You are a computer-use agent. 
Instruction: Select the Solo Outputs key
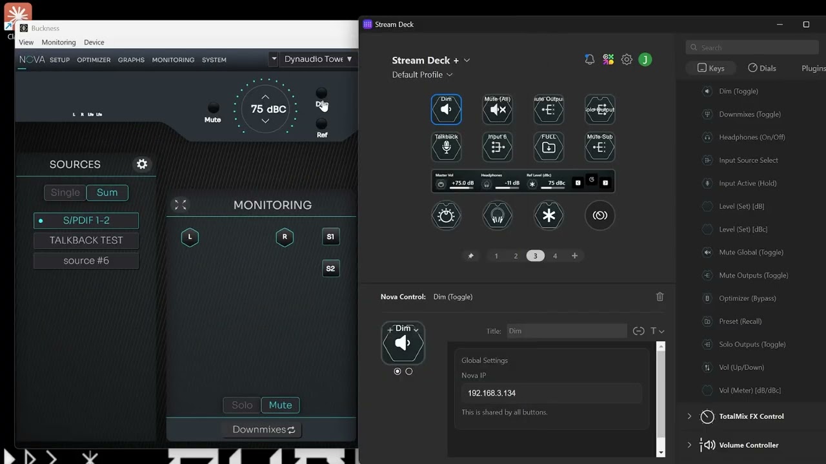tap(599, 110)
